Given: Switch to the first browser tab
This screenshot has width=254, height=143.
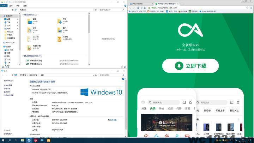Looking at the screenshot, I should pos(141,4).
